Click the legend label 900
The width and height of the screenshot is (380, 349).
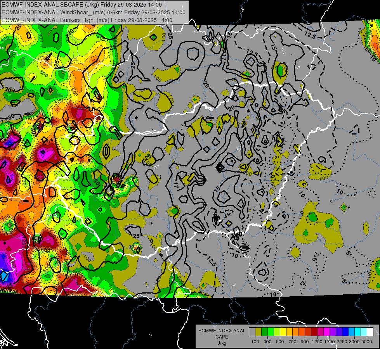[305, 342]
